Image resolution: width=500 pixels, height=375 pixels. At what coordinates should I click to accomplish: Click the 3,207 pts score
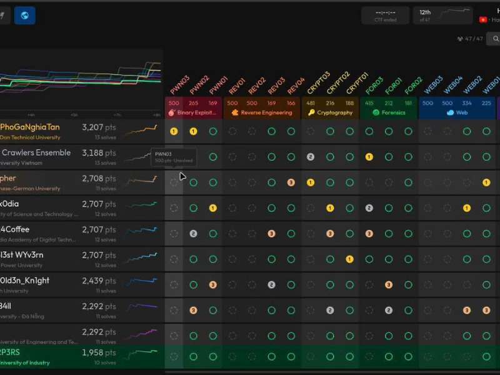point(99,127)
